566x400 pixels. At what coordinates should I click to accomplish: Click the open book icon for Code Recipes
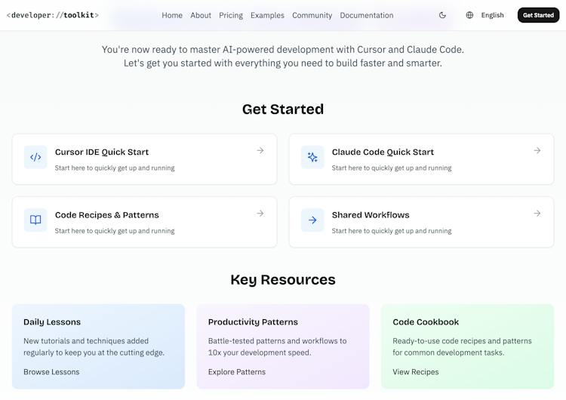coord(35,220)
